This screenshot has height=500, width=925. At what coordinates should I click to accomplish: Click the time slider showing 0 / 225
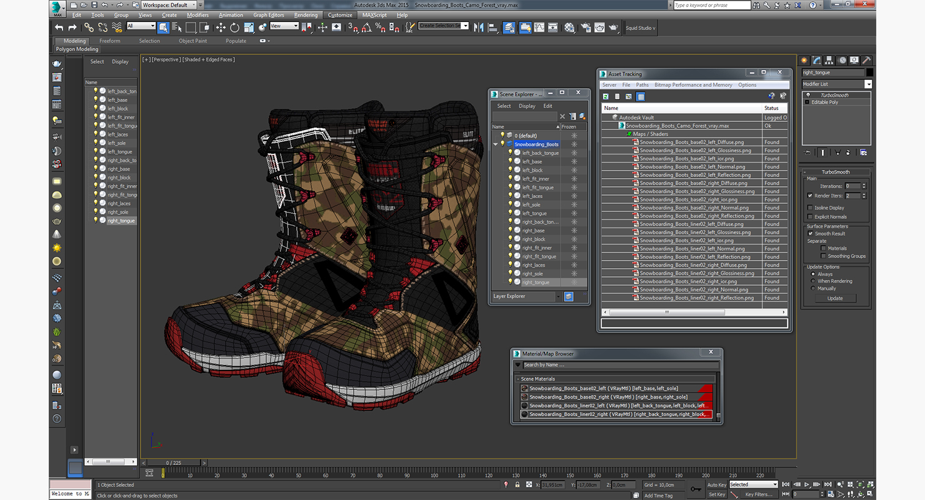click(x=174, y=462)
